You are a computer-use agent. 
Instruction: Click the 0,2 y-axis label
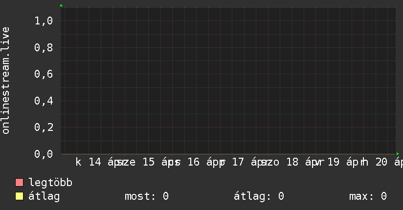coord(44,127)
